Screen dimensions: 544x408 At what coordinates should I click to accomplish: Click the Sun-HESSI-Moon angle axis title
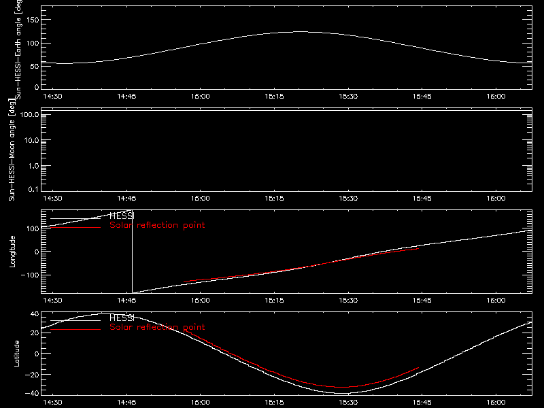(x=12, y=150)
